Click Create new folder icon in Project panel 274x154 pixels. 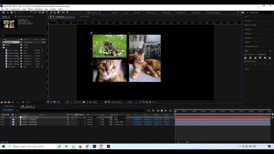pos(6,102)
